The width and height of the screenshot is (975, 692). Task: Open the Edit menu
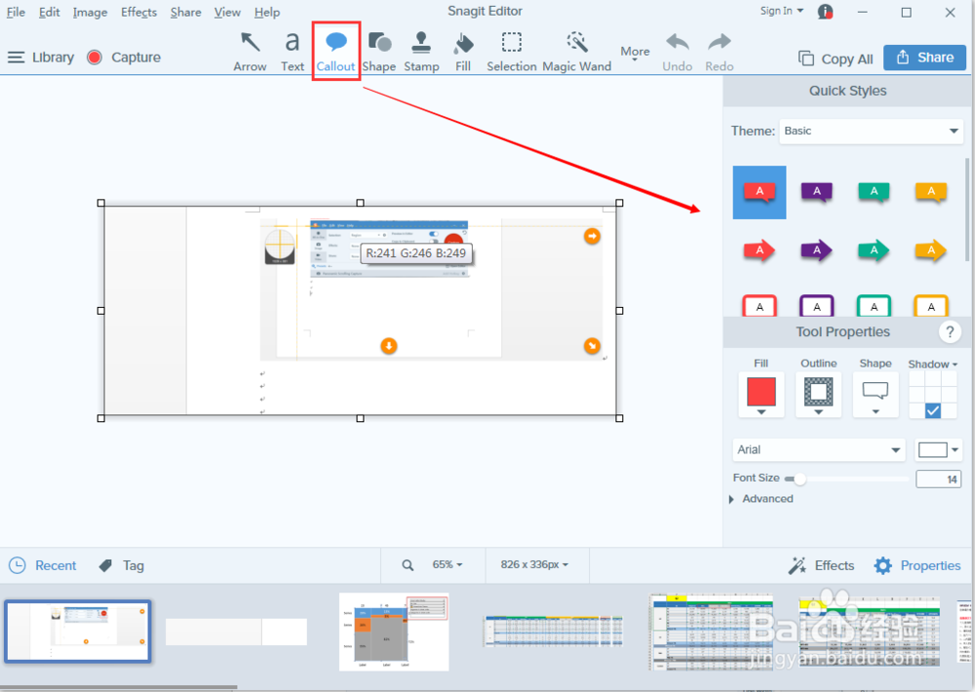click(49, 13)
